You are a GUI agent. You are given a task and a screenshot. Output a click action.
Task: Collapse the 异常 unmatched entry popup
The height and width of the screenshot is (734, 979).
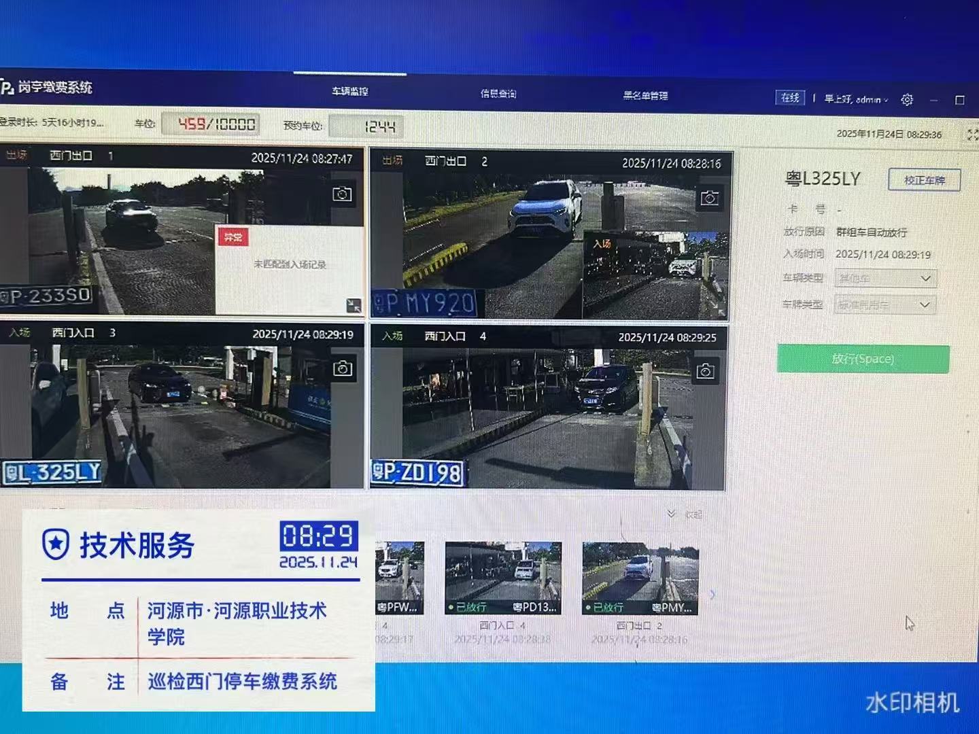click(x=354, y=305)
